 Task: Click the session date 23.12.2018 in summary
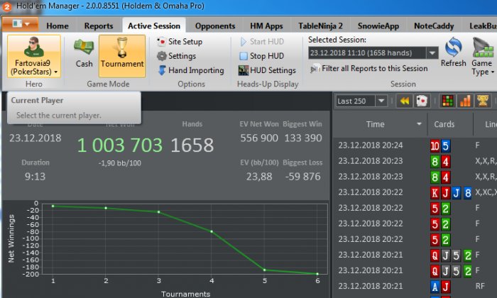tap(35, 138)
